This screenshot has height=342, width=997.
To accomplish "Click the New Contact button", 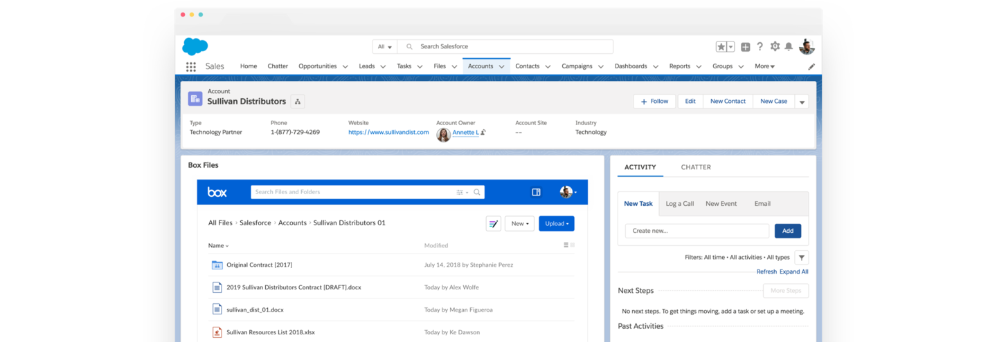I will pos(728,102).
